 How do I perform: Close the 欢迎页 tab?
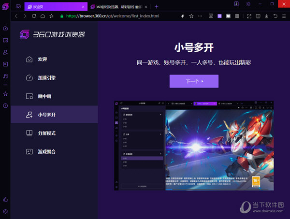pyautogui.click(x=83, y=7)
